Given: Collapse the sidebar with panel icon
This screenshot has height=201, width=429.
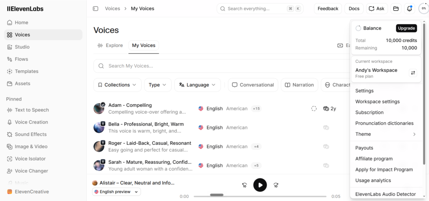Looking at the screenshot, I should point(96,8).
